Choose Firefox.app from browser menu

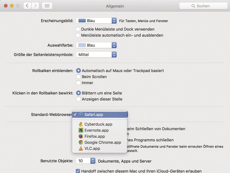coord(95,136)
